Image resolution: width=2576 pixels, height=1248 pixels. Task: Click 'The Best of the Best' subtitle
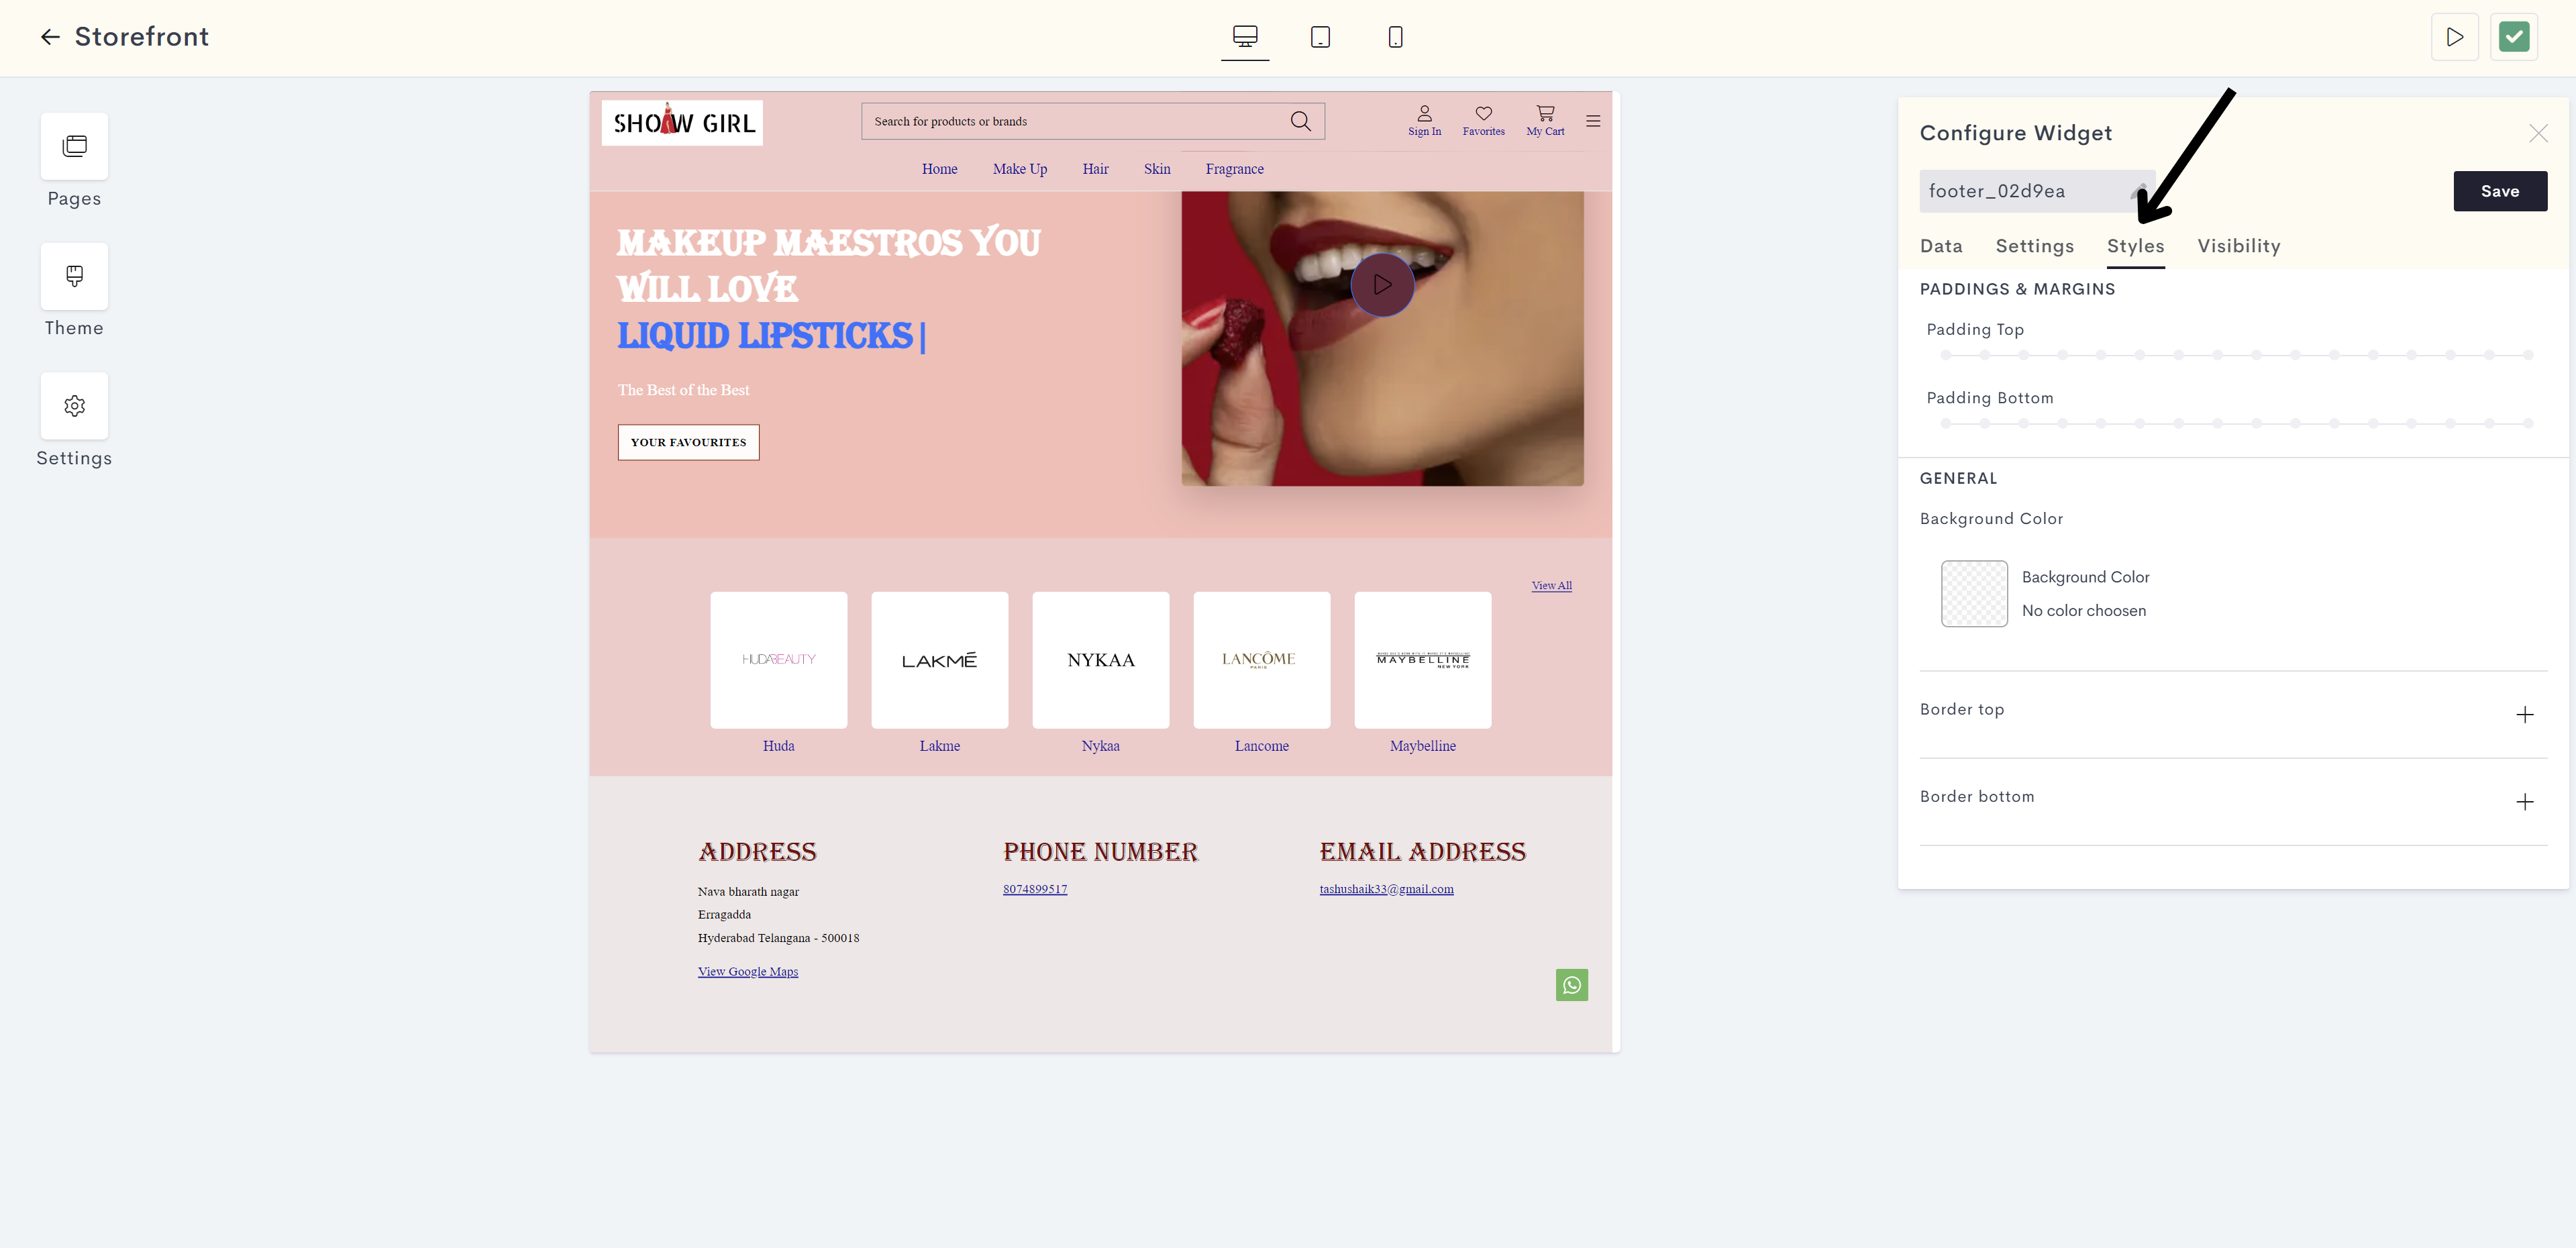tap(683, 390)
